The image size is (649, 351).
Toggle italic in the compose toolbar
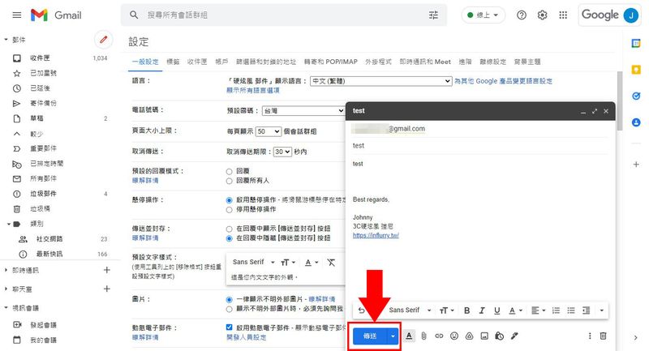coord(482,310)
